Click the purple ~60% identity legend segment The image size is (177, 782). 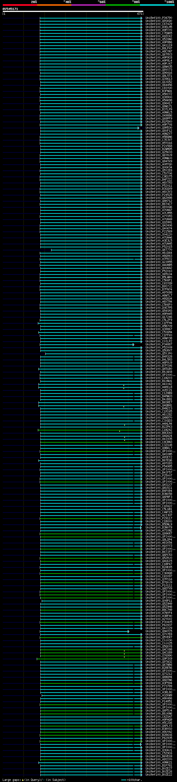point(89,5)
